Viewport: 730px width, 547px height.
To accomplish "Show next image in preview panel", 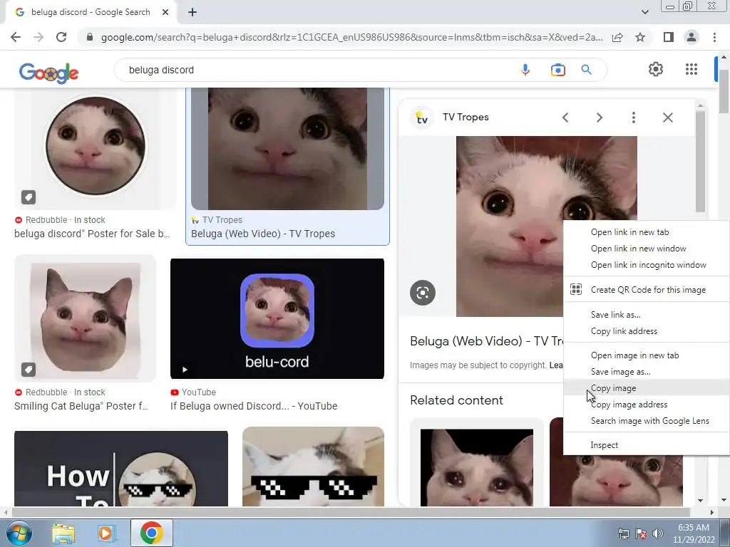I will pyautogui.click(x=599, y=118).
